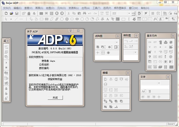Close the 梯形图 floating panel
The height and width of the screenshot is (127, 179).
click(x=136, y=35)
